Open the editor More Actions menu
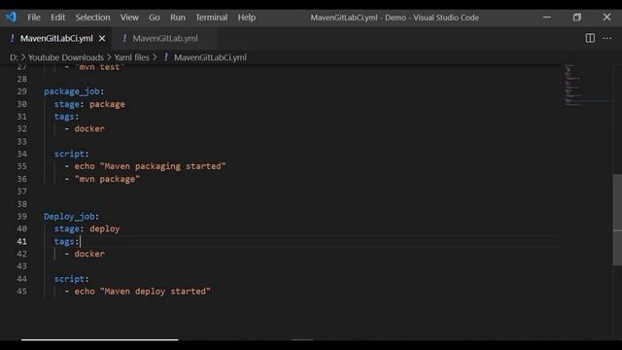Screen dimensions: 622x350 (x=606, y=38)
